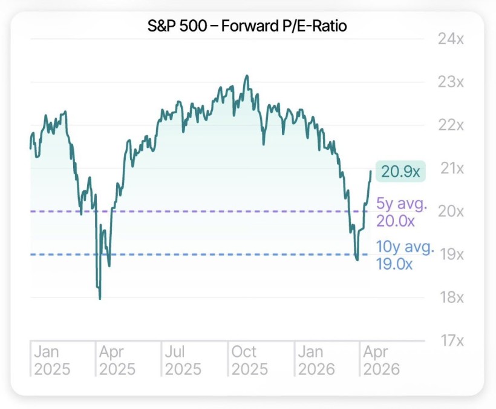Select the 10y avg. 19.0x label

point(405,255)
